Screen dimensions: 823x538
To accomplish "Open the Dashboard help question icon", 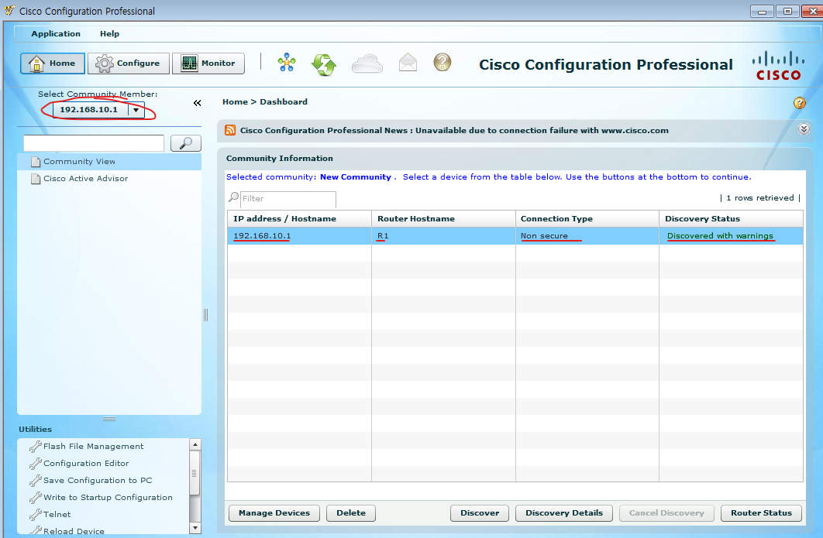I will tap(800, 103).
